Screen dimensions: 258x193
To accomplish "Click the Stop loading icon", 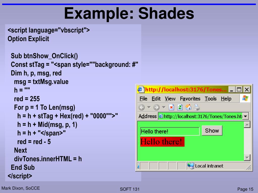I will point(171,108).
